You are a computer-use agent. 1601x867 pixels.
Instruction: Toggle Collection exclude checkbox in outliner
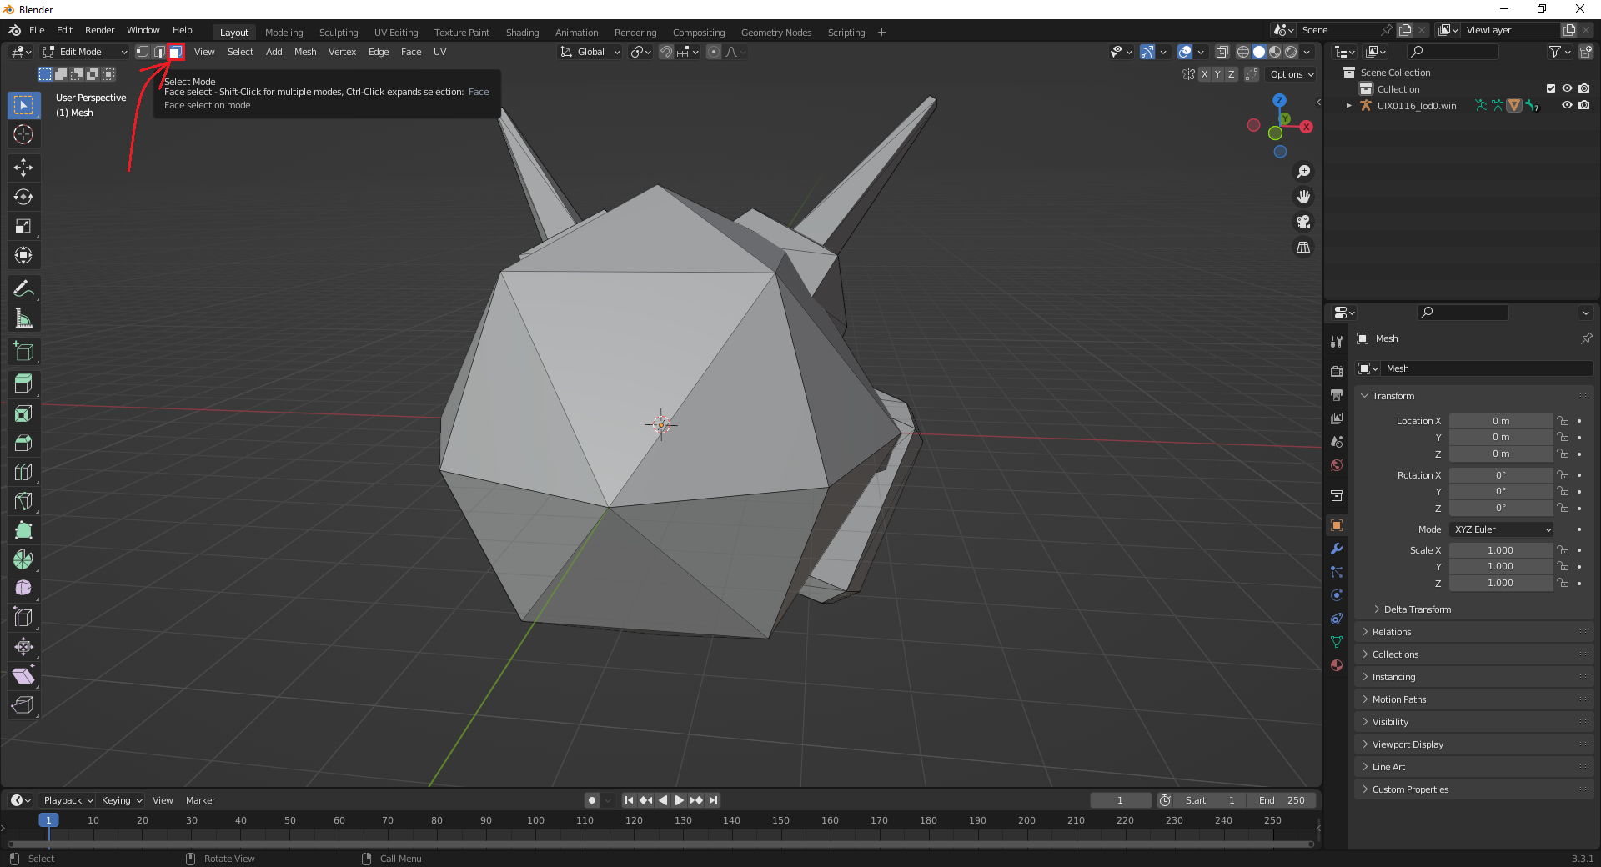coord(1551,88)
